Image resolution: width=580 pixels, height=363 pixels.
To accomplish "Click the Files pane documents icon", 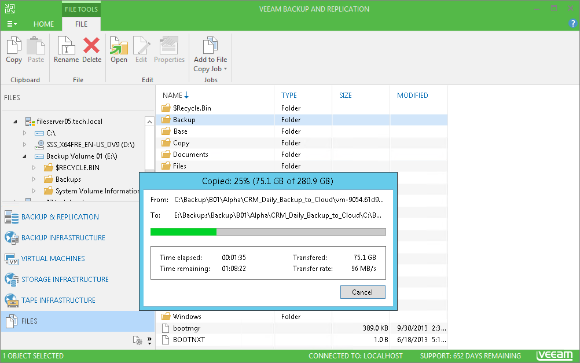I will 12,321.
